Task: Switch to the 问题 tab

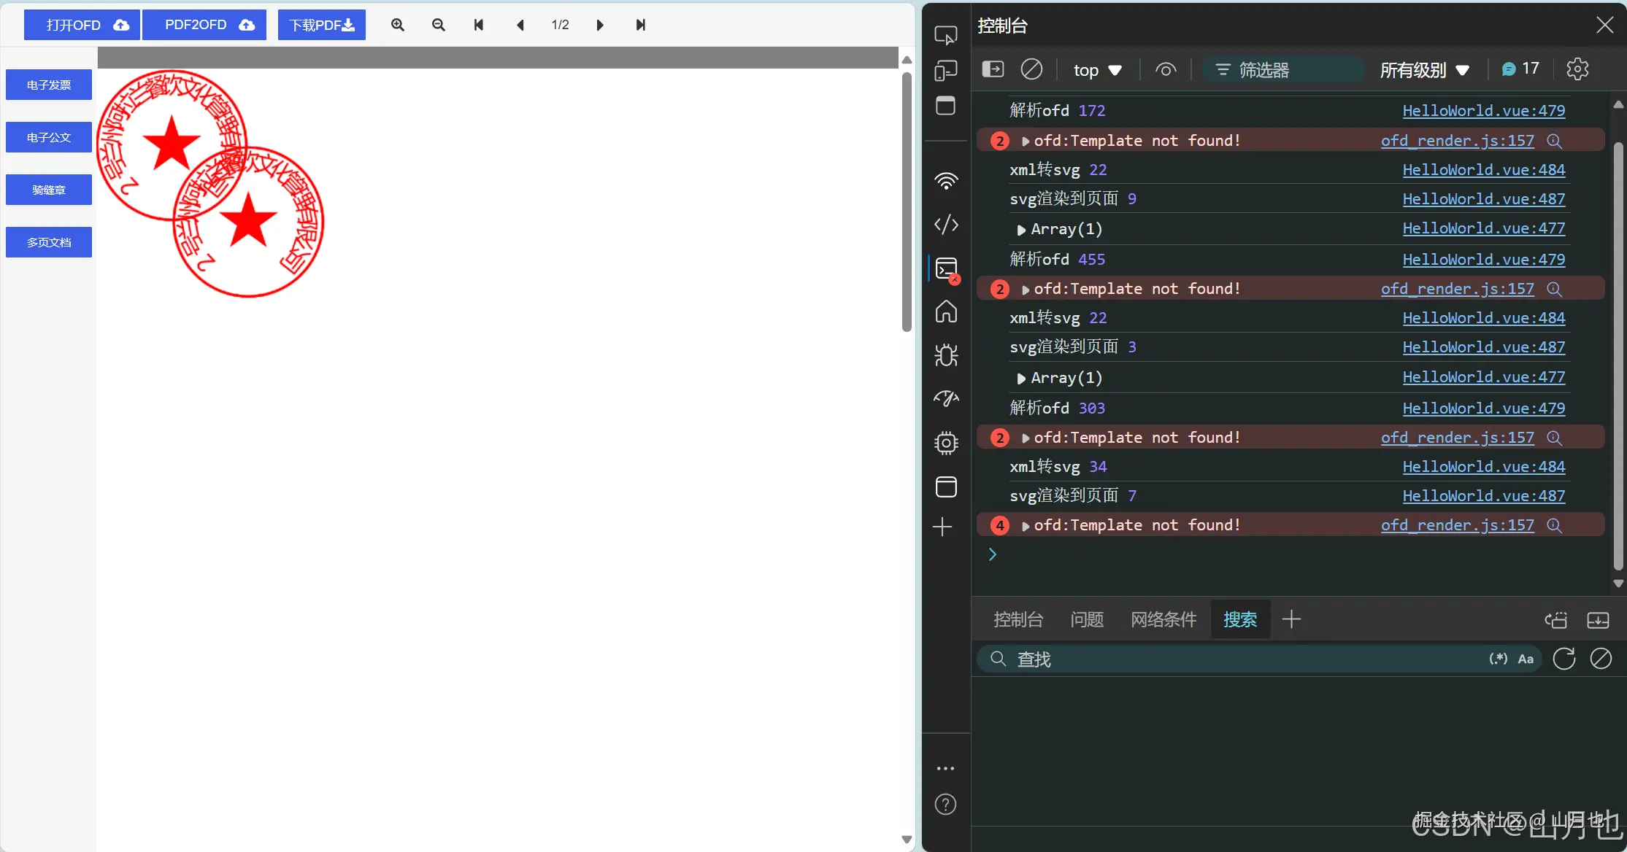Action: tap(1086, 619)
